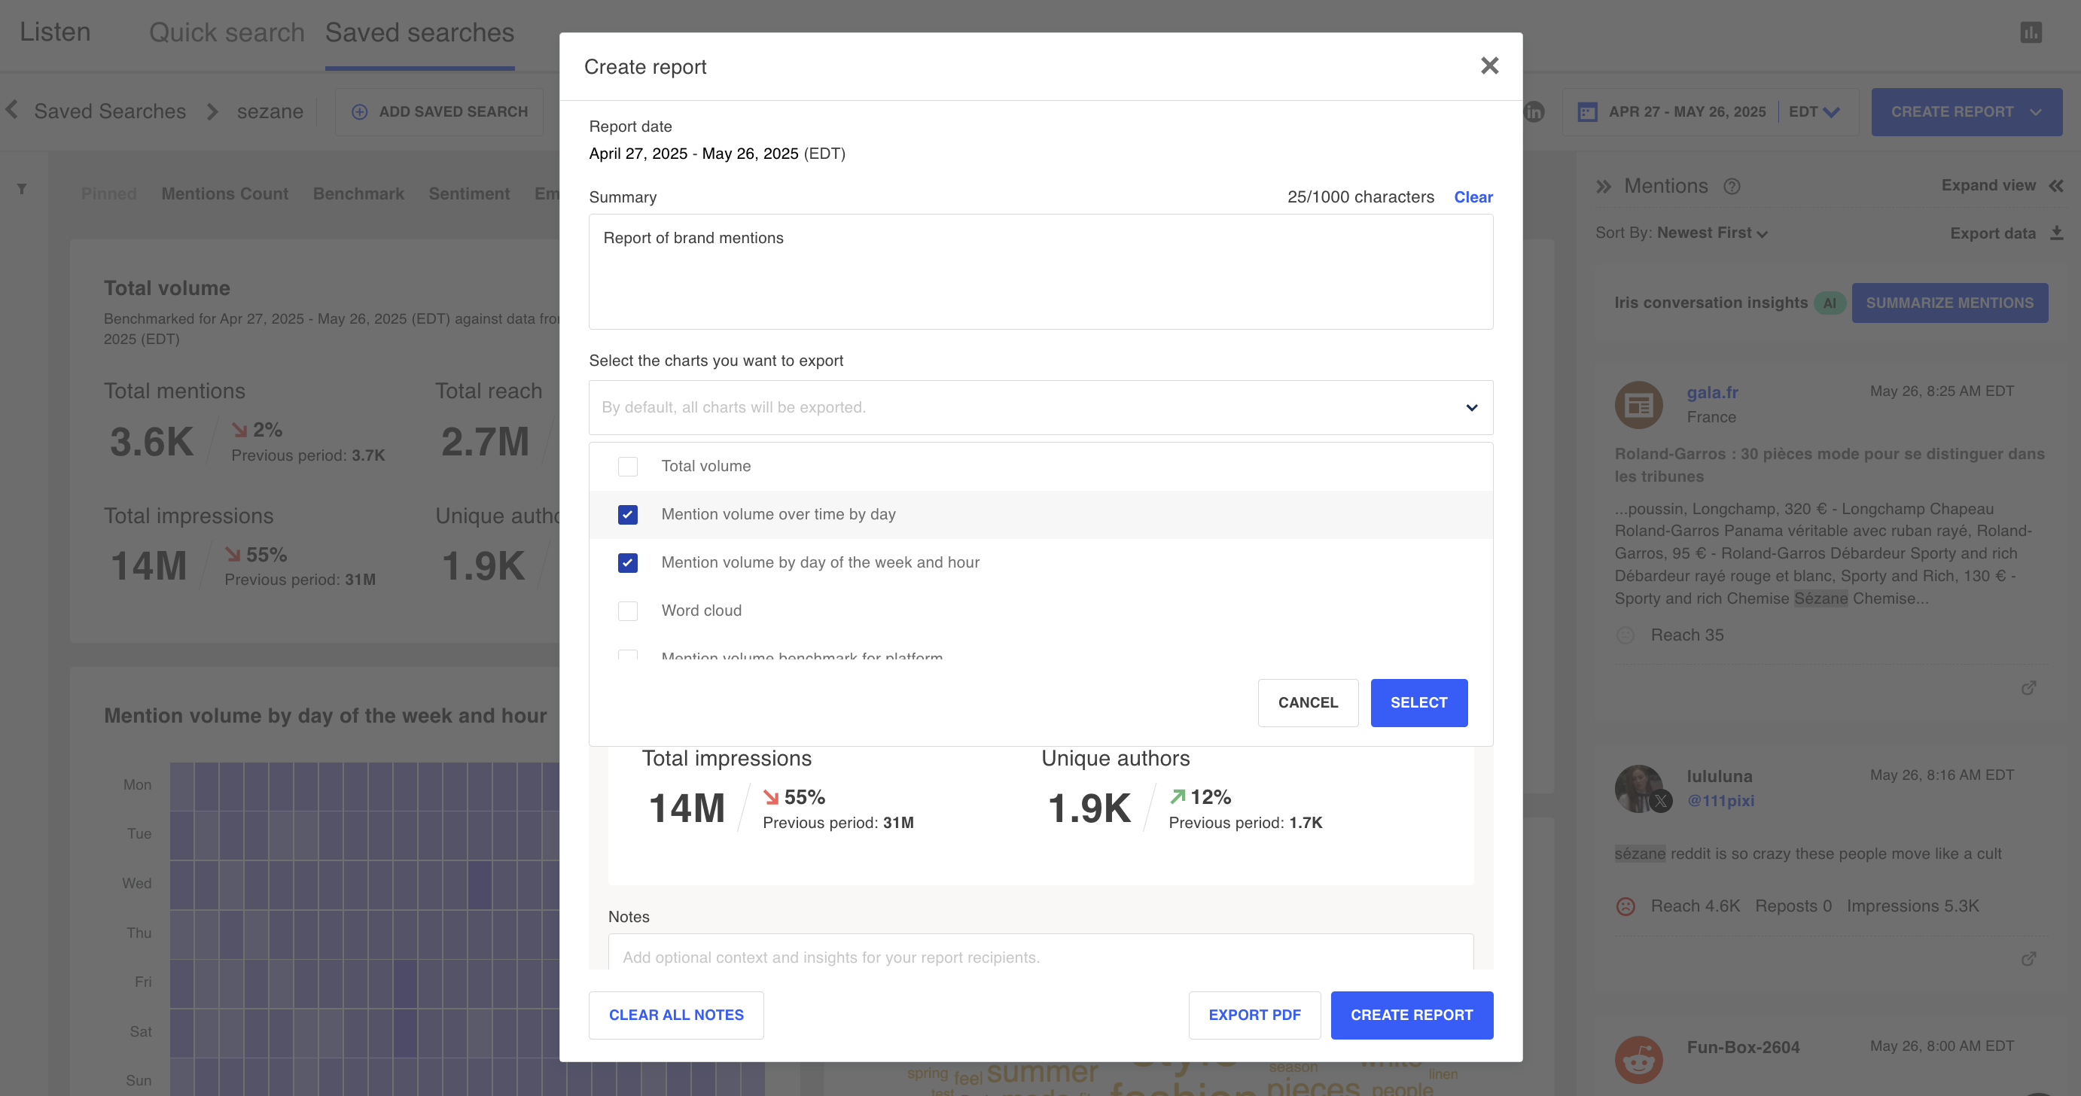Click the Summary text area

1040,272
